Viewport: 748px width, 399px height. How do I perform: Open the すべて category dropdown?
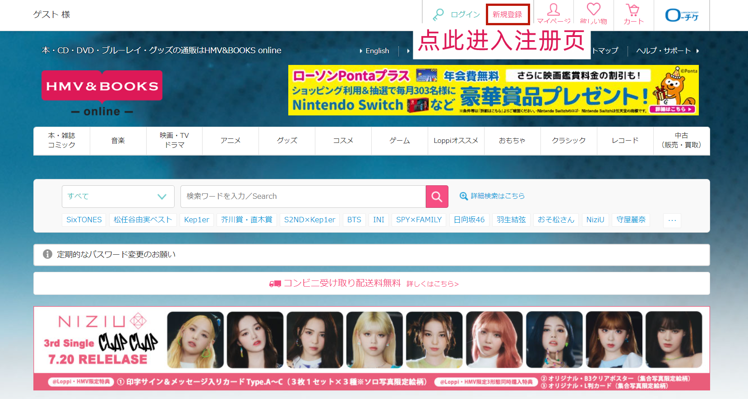tap(118, 197)
